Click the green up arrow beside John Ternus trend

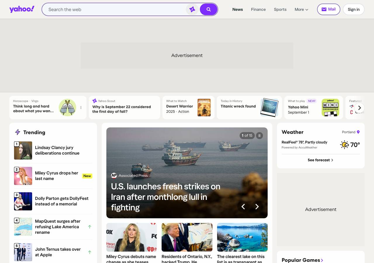click(x=90, y=252)
